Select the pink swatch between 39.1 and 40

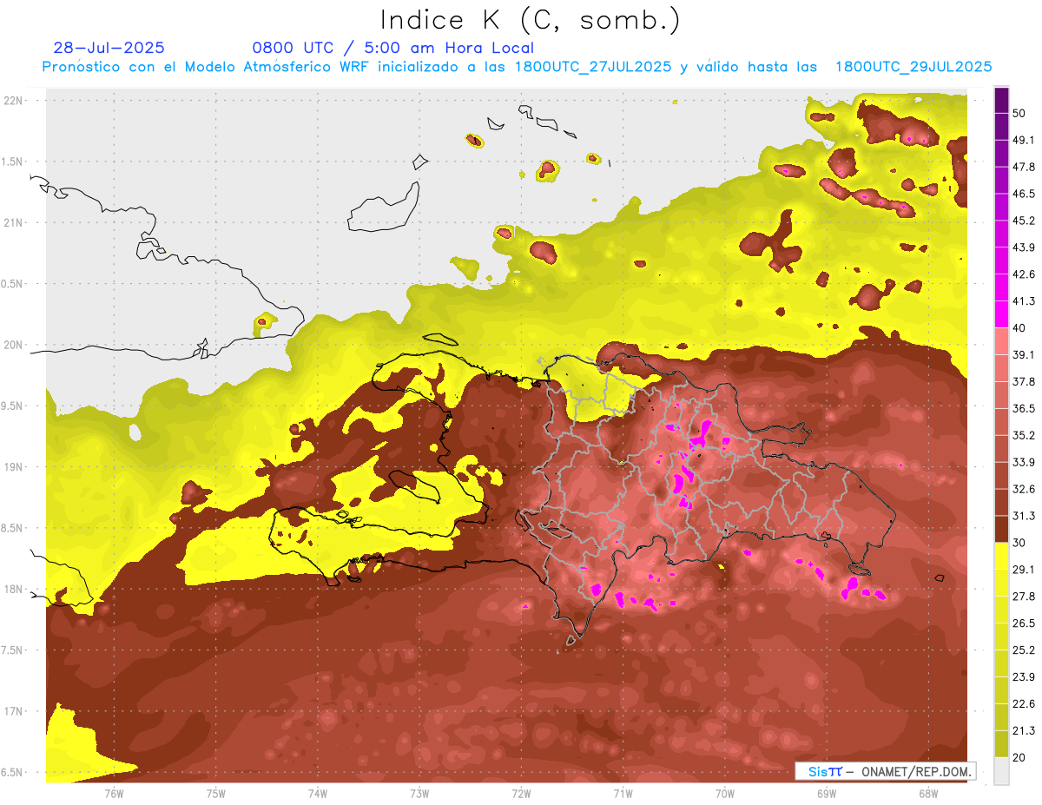[x=1001, y=340]
